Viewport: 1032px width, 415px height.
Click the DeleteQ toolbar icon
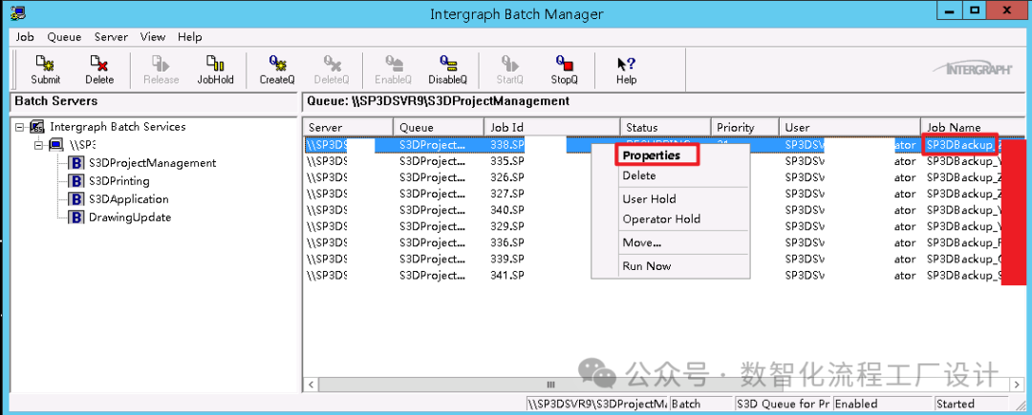click(x=331, y=64)
